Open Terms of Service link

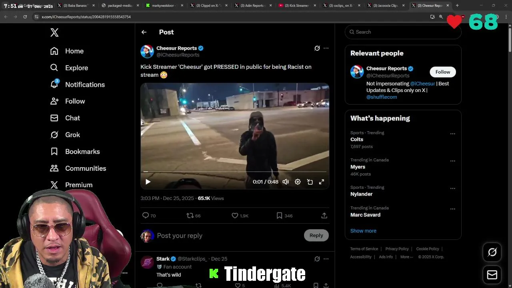[364, 249]
